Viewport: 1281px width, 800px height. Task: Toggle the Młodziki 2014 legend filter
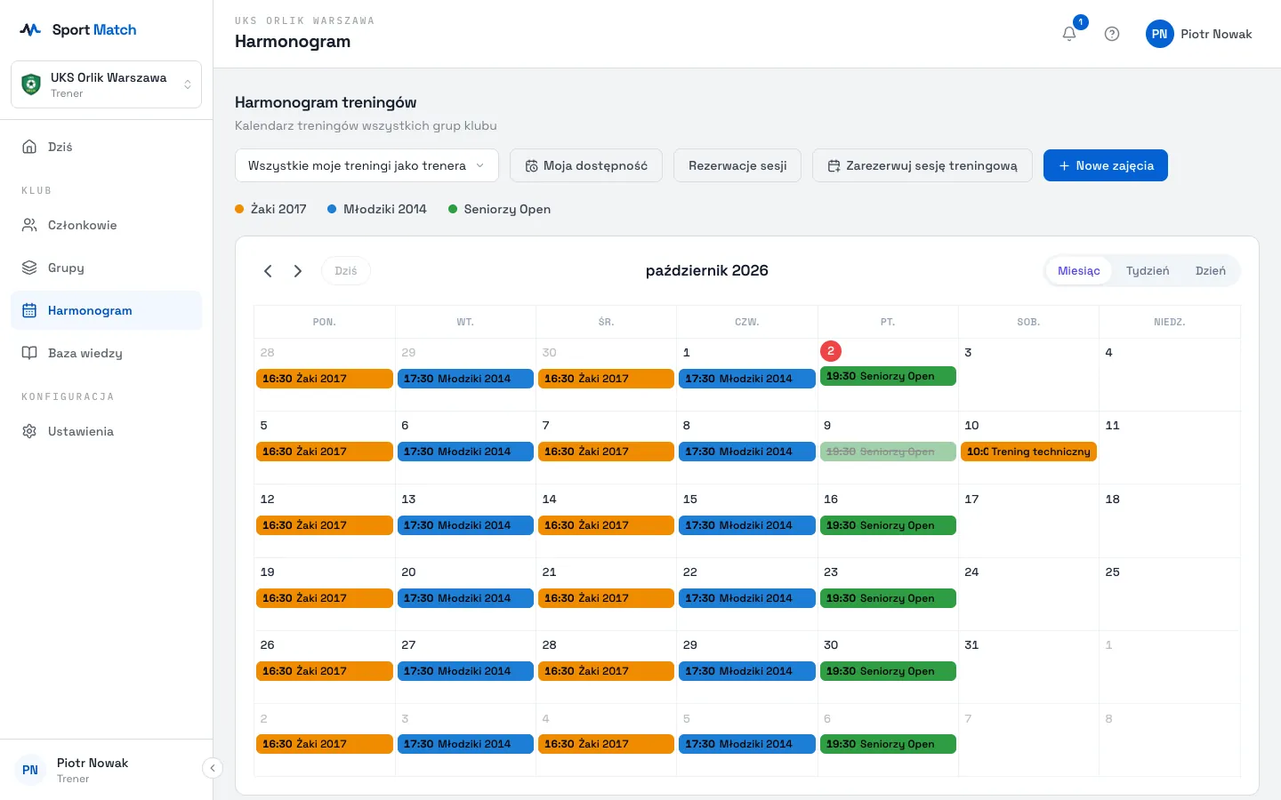point(377,209)
